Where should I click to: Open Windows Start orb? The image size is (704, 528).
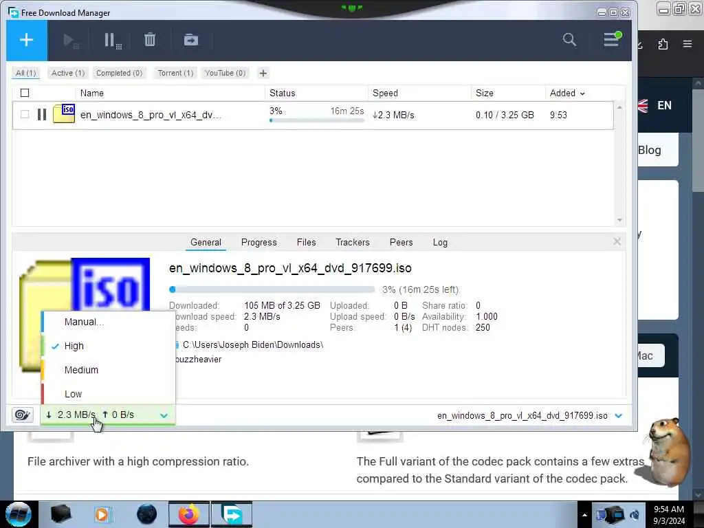click(18, 514)
